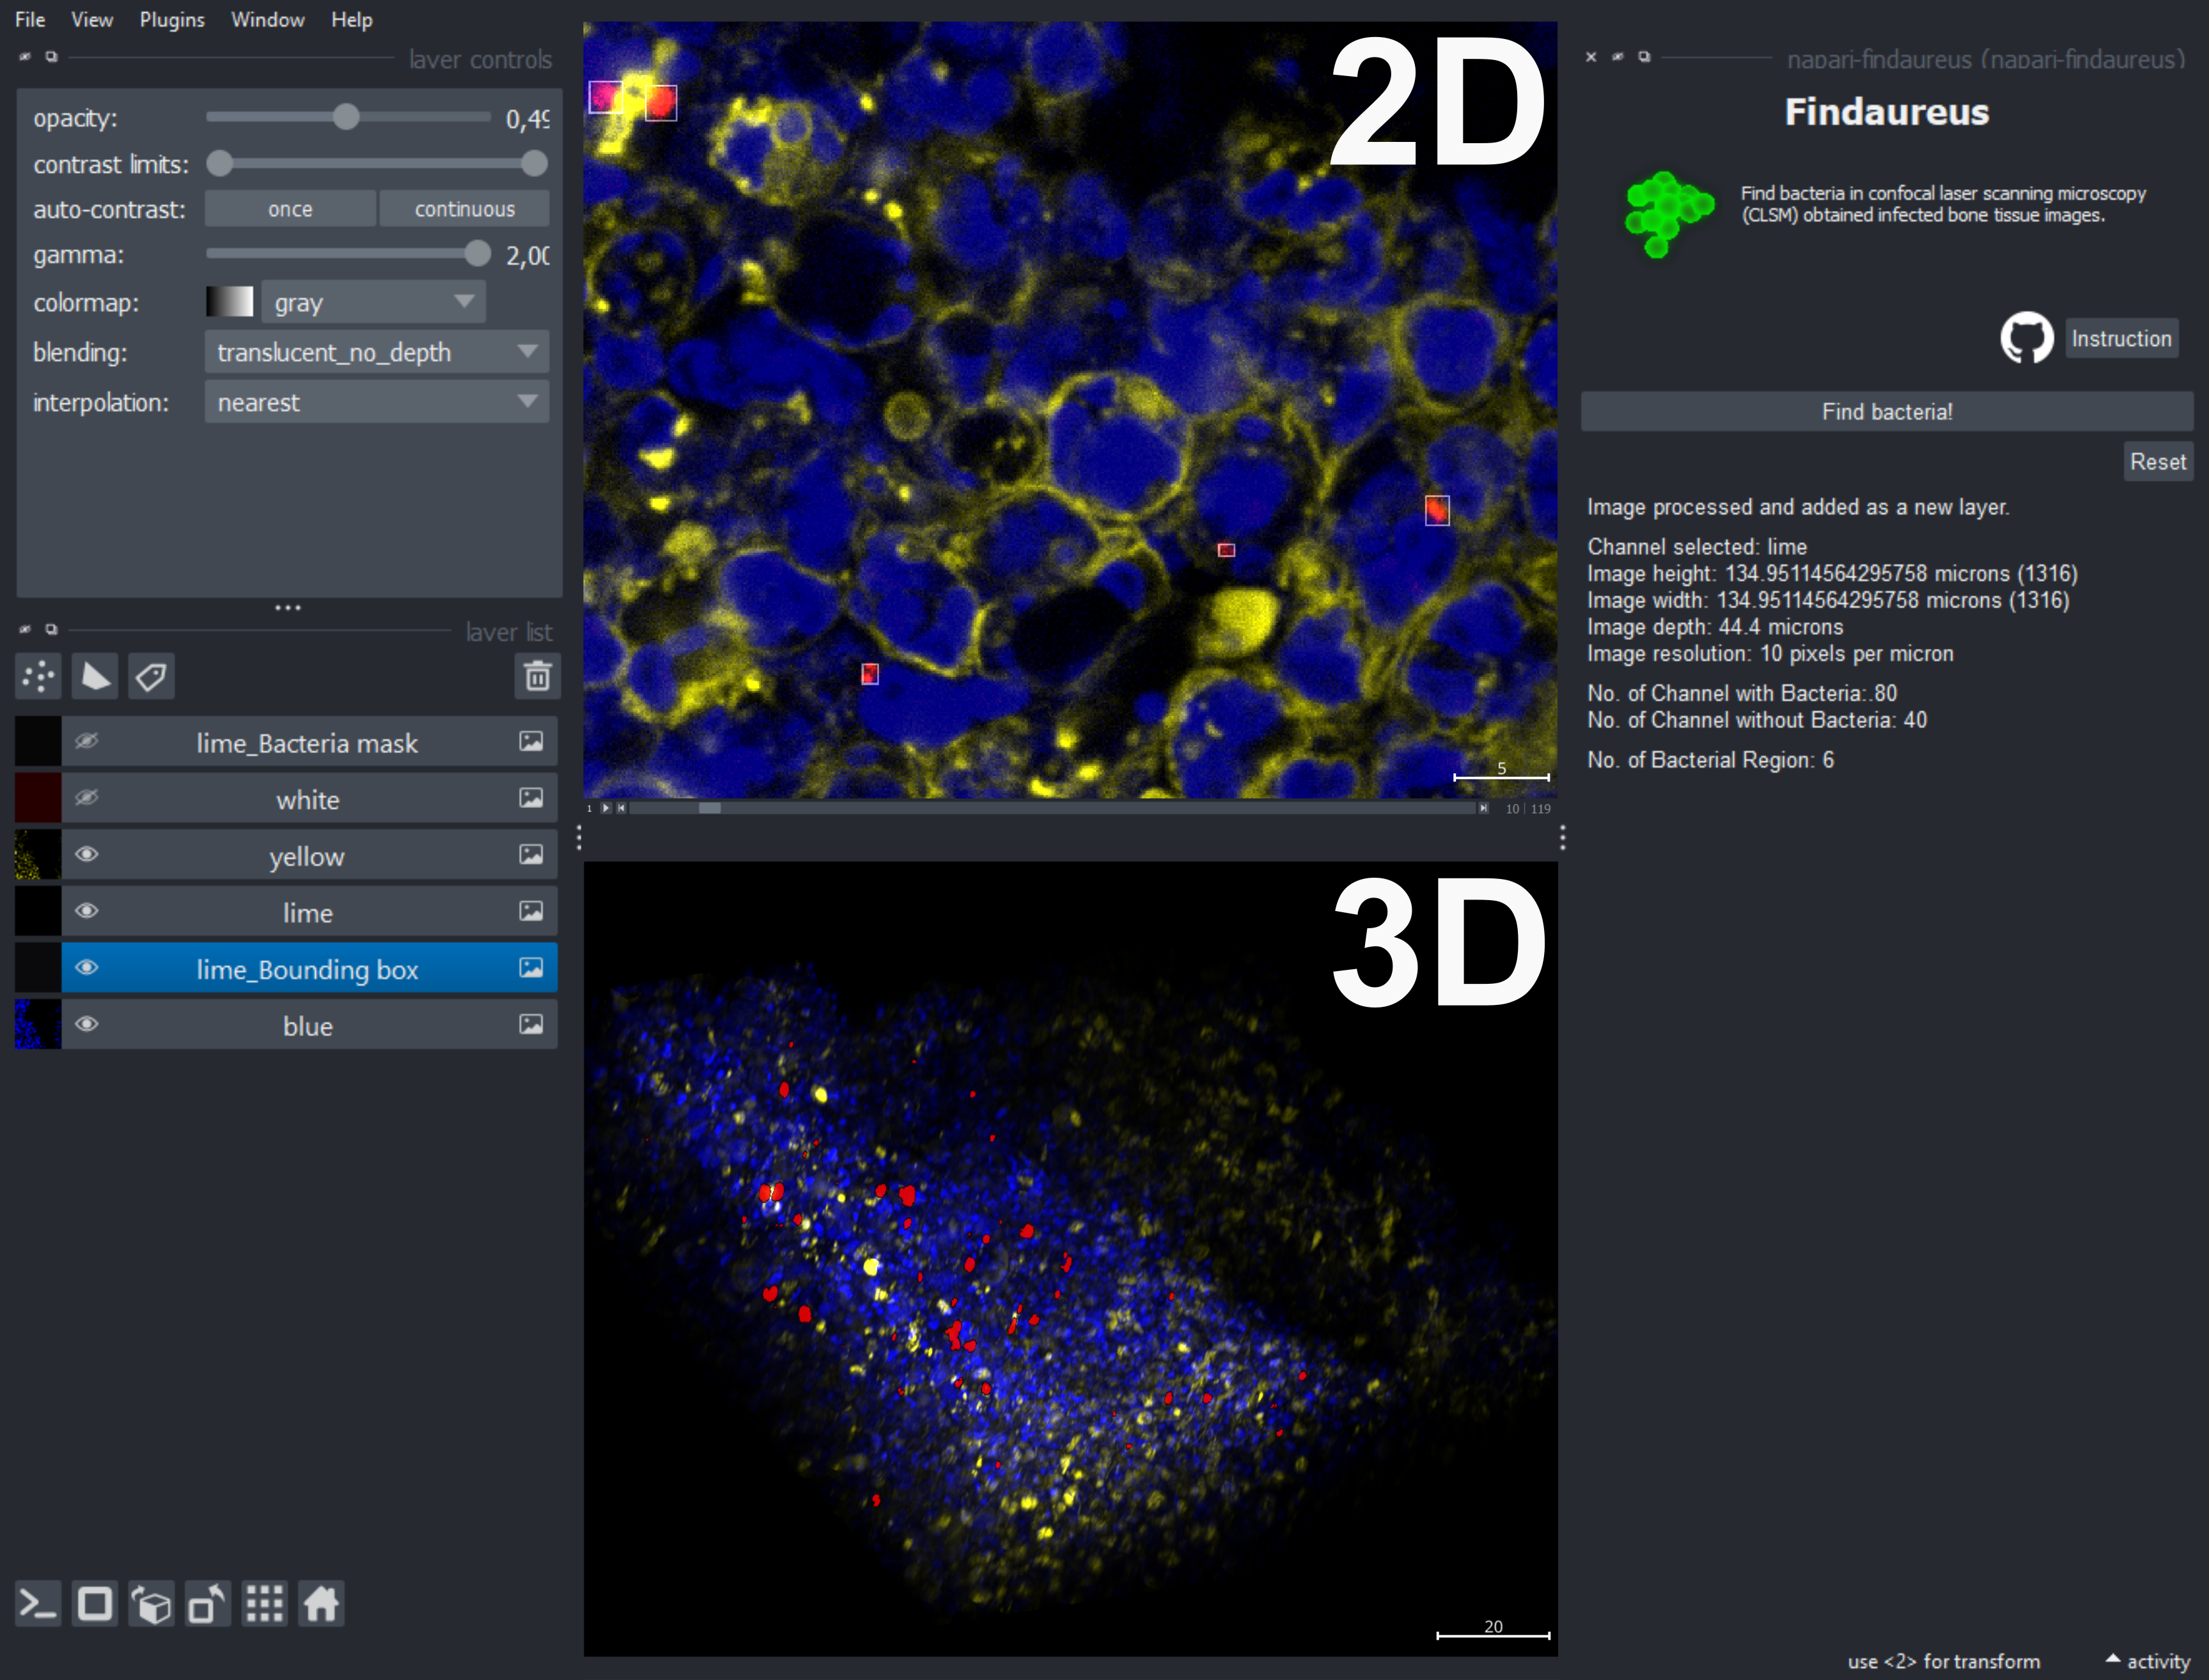Image resolution: width=2209 pixels, height=1680 pixels.
Task: Reset view with home icon
Action: coord(321,1604)
